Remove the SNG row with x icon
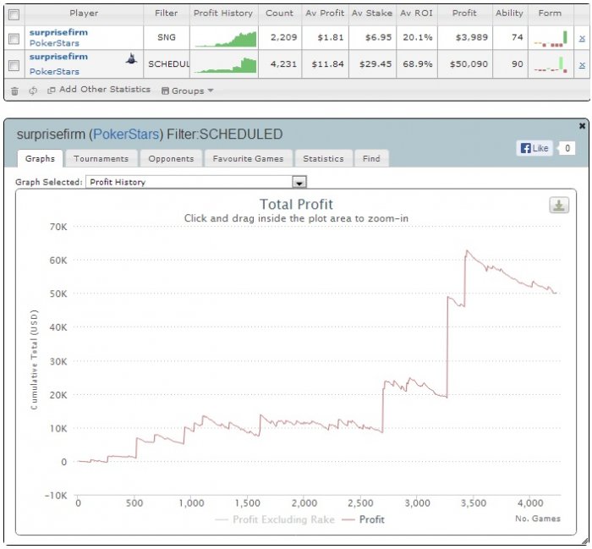 (x=582, y=38)
